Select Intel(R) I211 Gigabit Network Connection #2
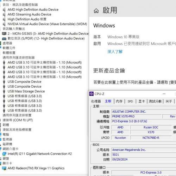Viewport: 176px width, 176px height. pos(40,154)
